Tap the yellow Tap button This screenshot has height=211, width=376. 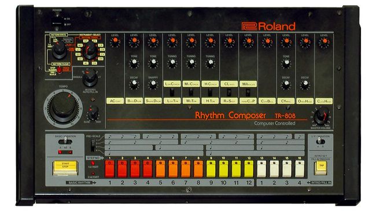[320, 168]
